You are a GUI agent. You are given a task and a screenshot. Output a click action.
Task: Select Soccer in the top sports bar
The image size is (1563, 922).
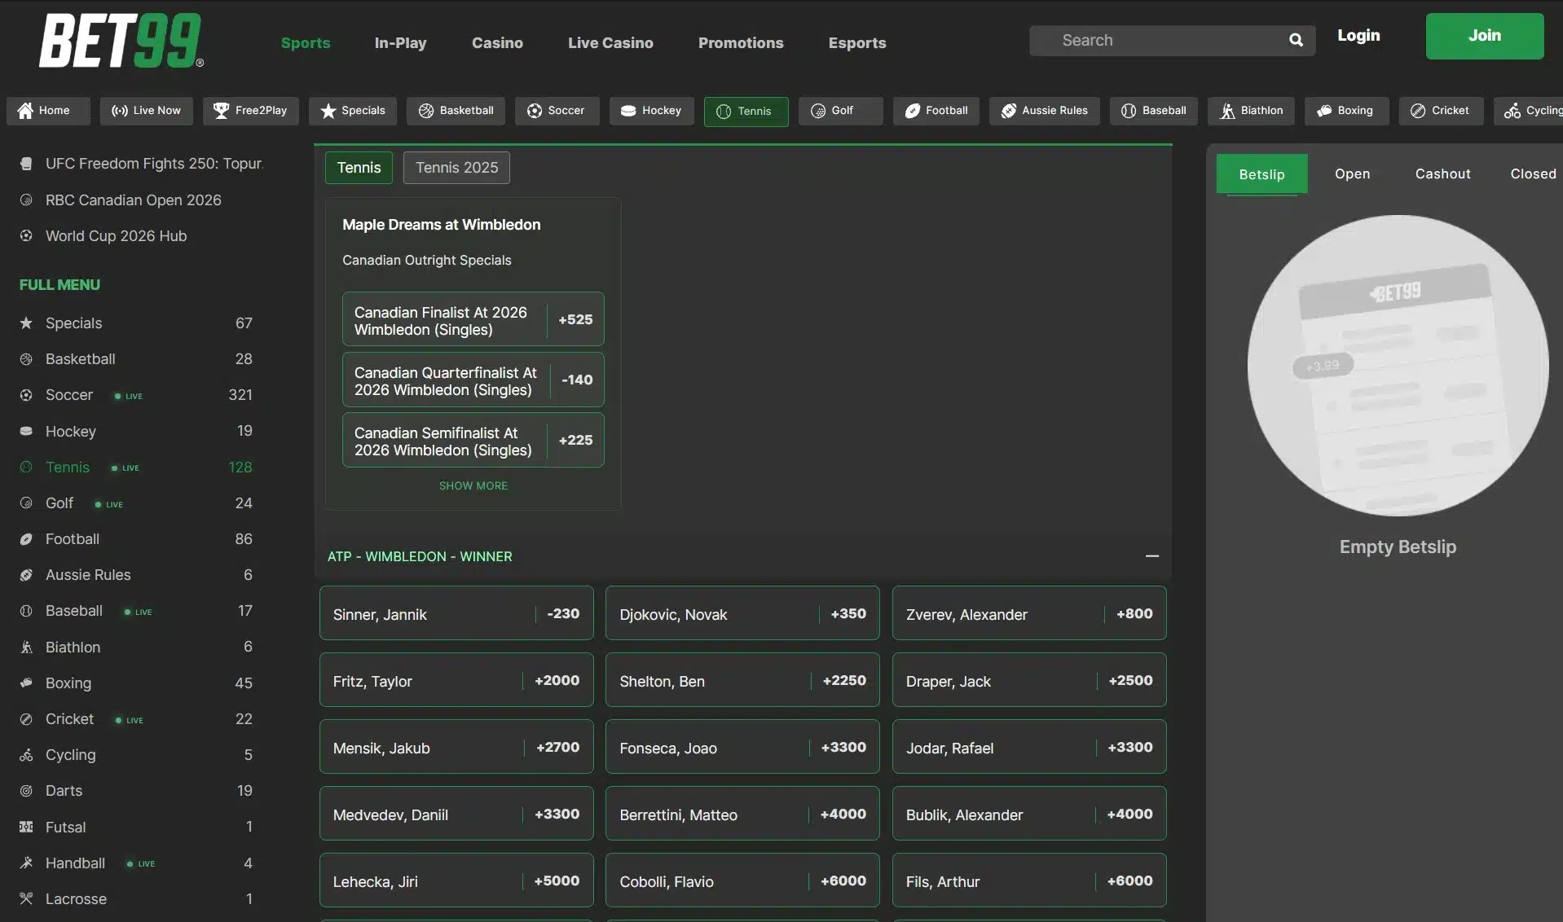click(557, 111)
